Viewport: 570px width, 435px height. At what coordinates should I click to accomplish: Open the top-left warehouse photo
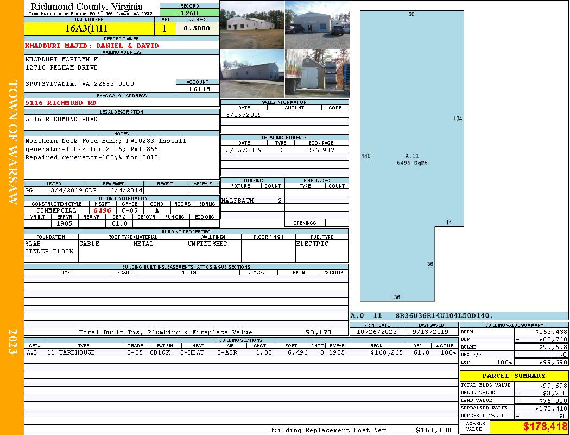click(252, 24)
